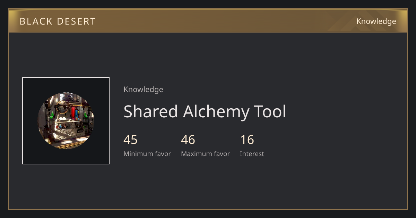Select the Maximum favor label

(205, 154)
